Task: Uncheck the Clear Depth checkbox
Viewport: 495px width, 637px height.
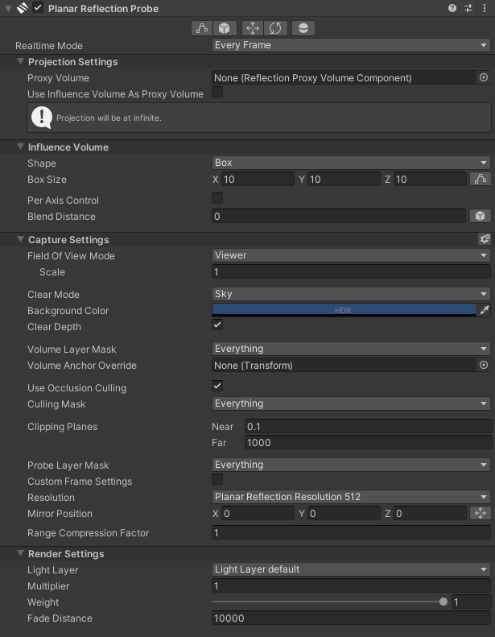Action: coord(217,325)
